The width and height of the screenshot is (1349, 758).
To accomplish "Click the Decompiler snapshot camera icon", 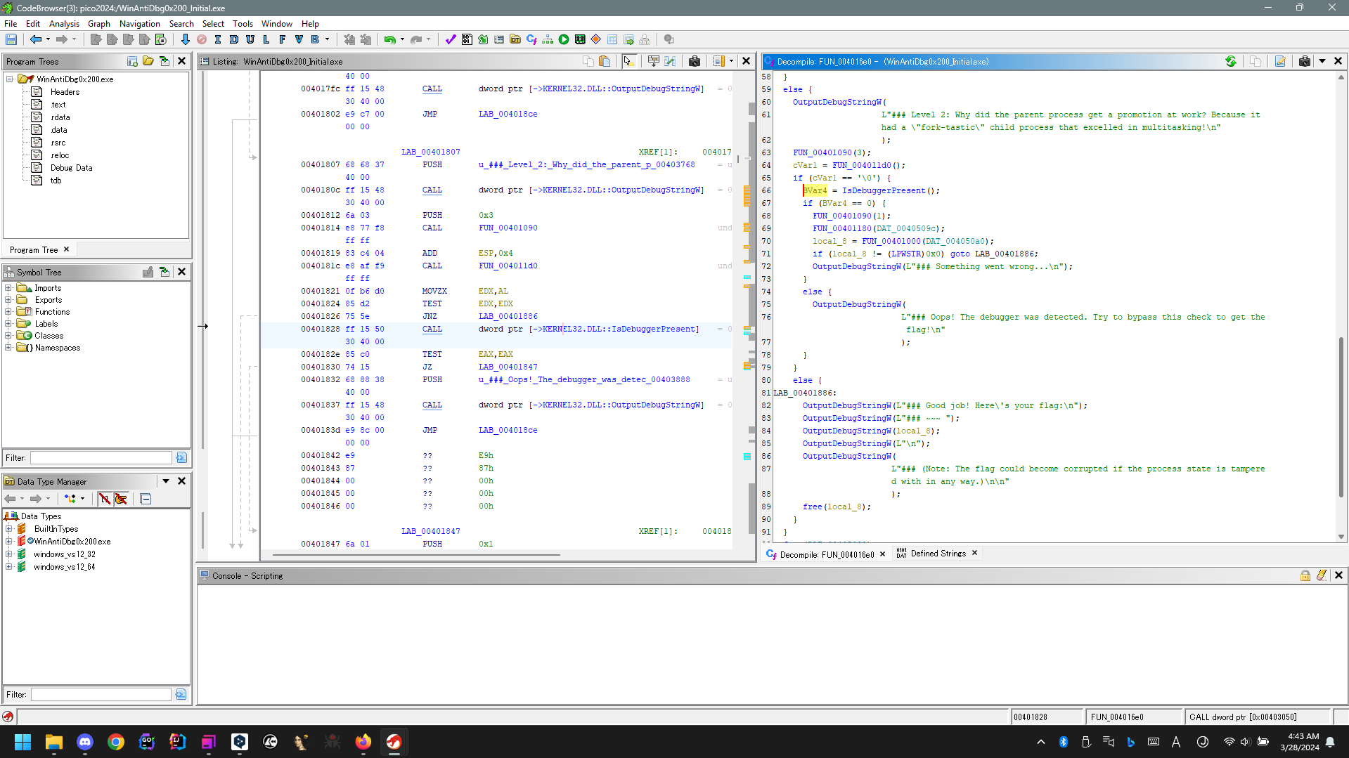I will tap(1305, 61).
